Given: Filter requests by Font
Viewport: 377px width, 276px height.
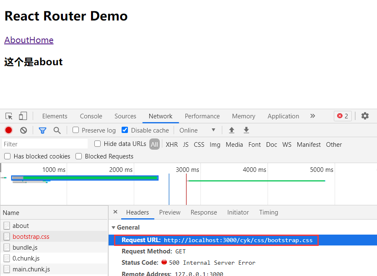Looking at the screenshot, I should [255, 145].
